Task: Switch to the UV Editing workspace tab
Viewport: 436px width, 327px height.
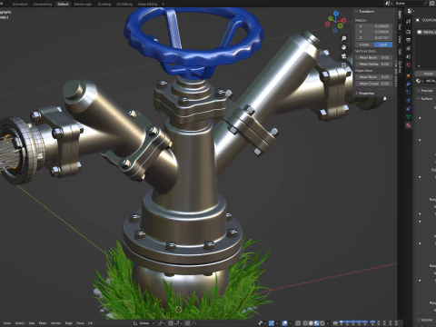Action: coord(124,5)
